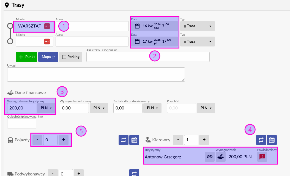The width and height of the screenshot is (290, 176).
Task: Open PLN currency dropdown for Wynagrodzenie Liniowy
Action: coord(99,108)
